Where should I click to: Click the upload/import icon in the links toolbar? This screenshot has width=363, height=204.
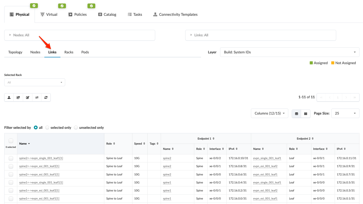[x=9, y=97]
